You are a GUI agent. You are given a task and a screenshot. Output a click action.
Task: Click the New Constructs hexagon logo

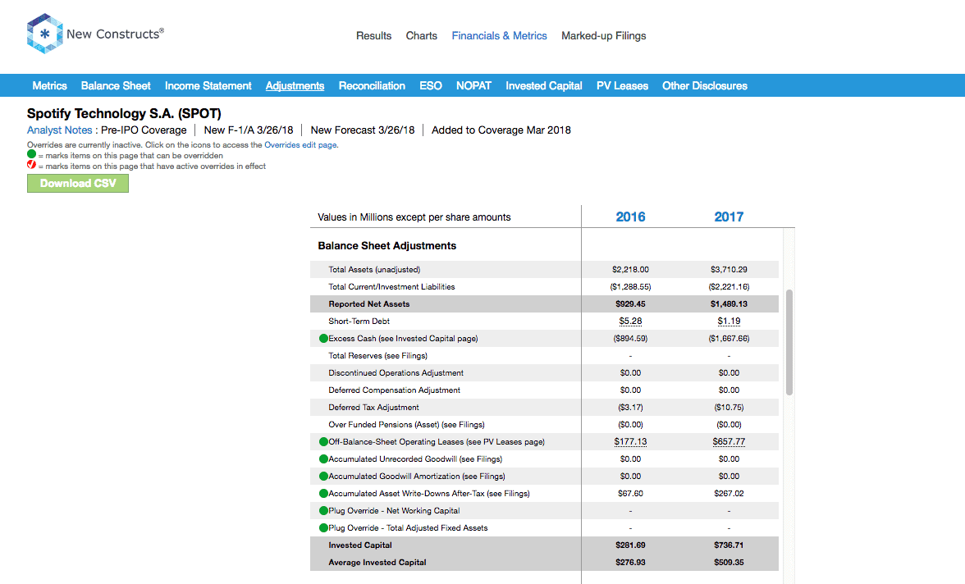click(45, 34)
